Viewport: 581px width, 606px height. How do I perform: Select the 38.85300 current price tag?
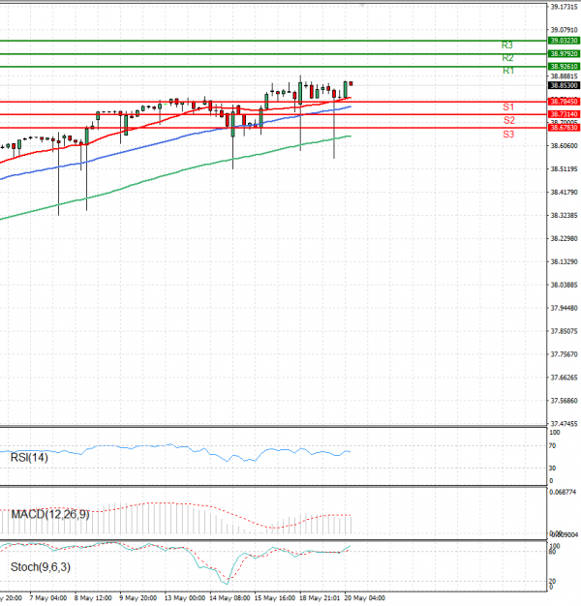[x=564, y=86]
